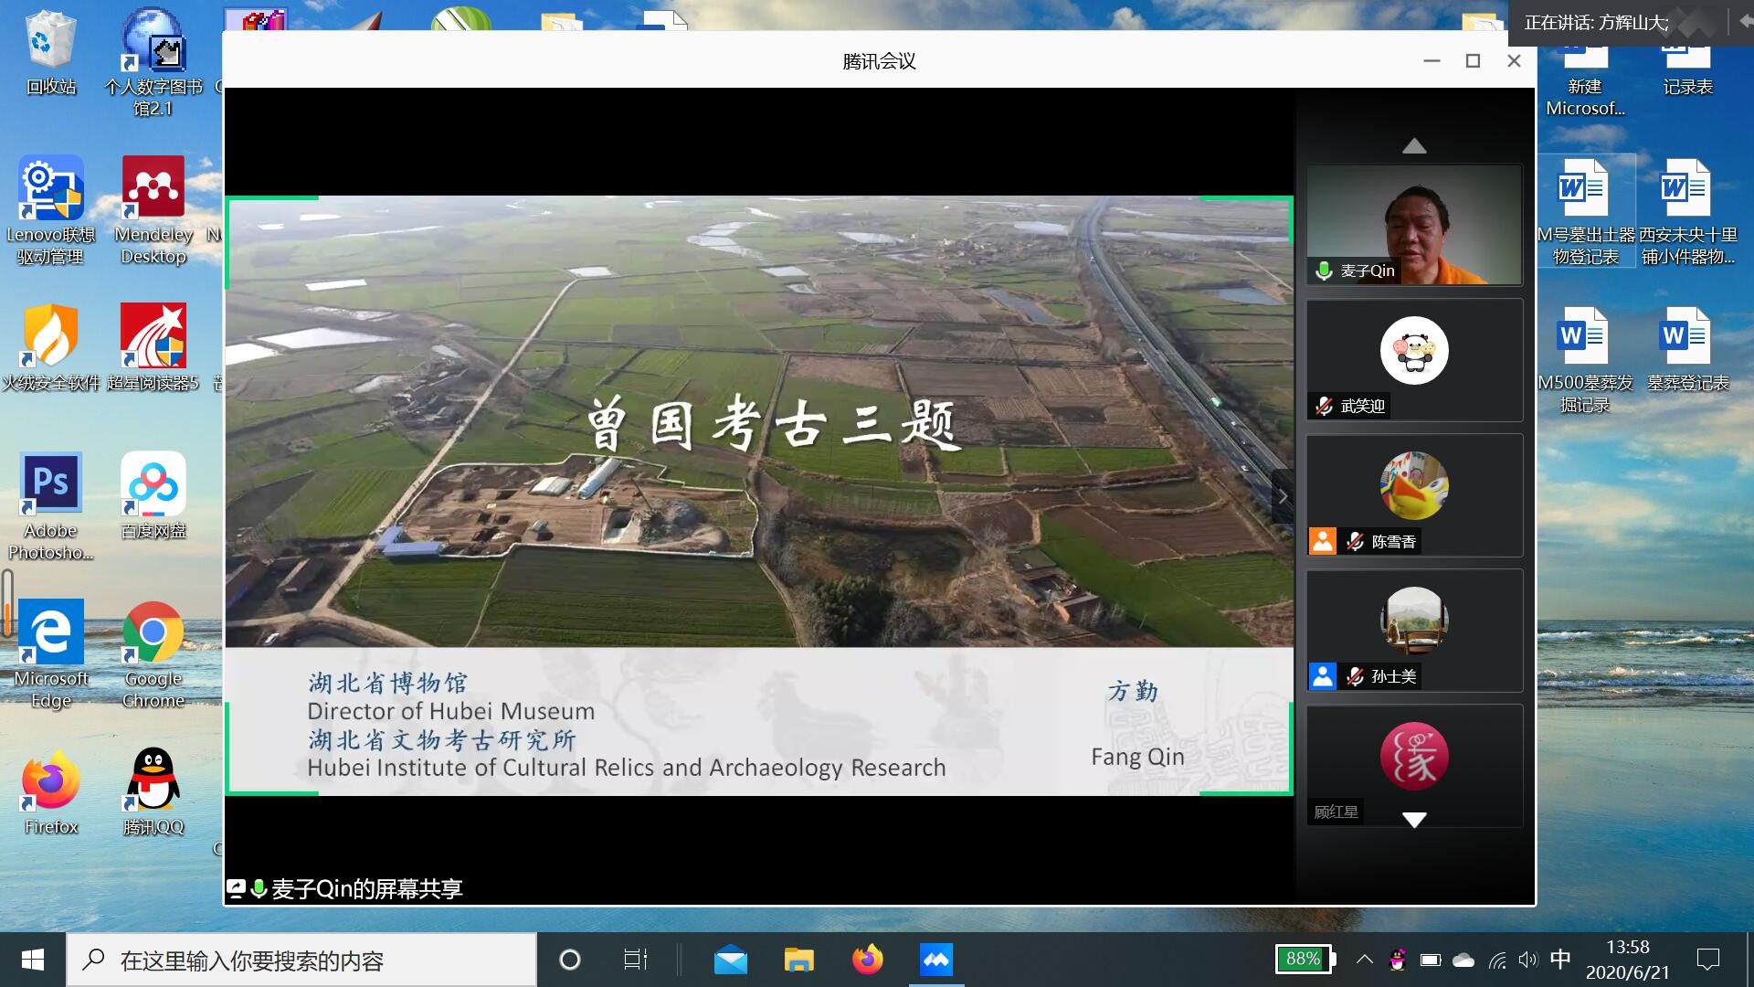Launch the Mail app from the taskbar
The width and height of the screenshot is (1754, 987).
(730, 960)
